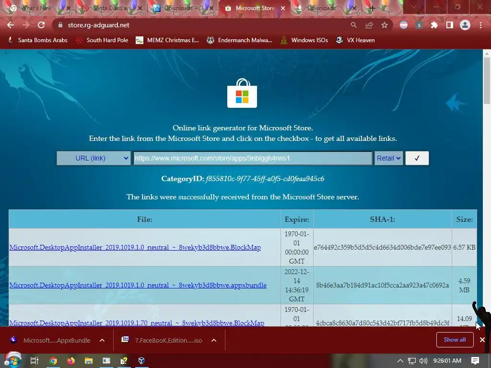Close the Microsoft Store tab
Screen dimensions: 491x368
click(283, 8)
